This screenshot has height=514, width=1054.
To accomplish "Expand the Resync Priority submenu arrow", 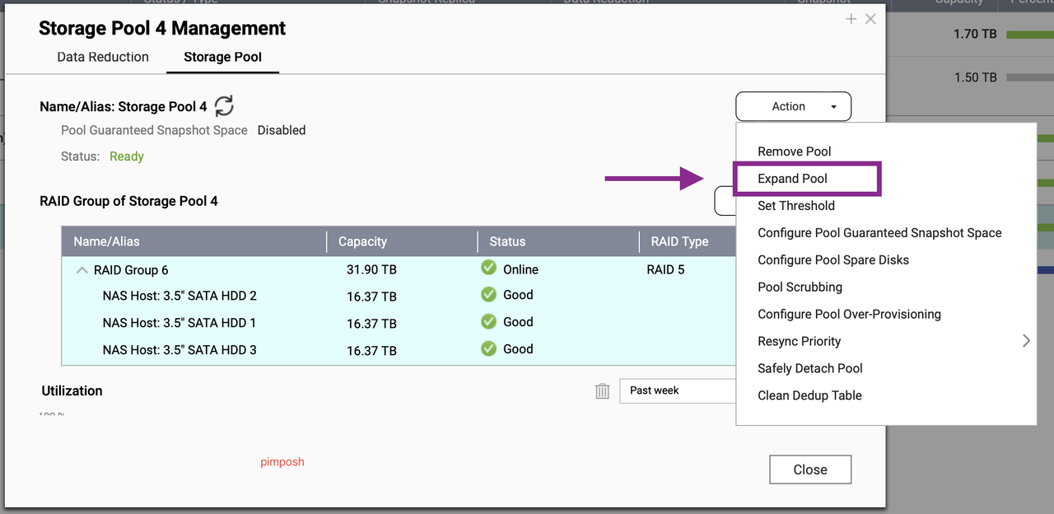I will coord(1026,341).
